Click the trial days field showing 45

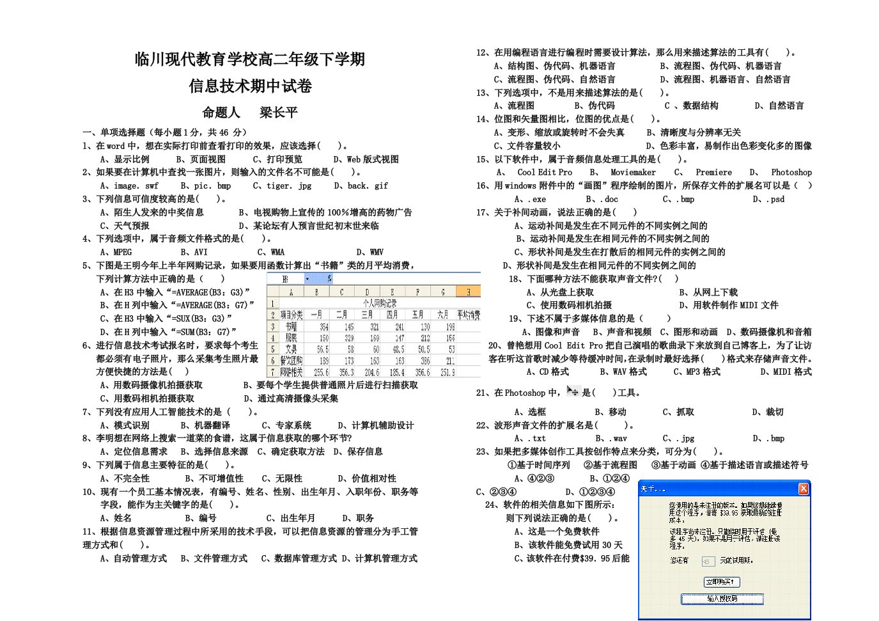click(708, 561)
